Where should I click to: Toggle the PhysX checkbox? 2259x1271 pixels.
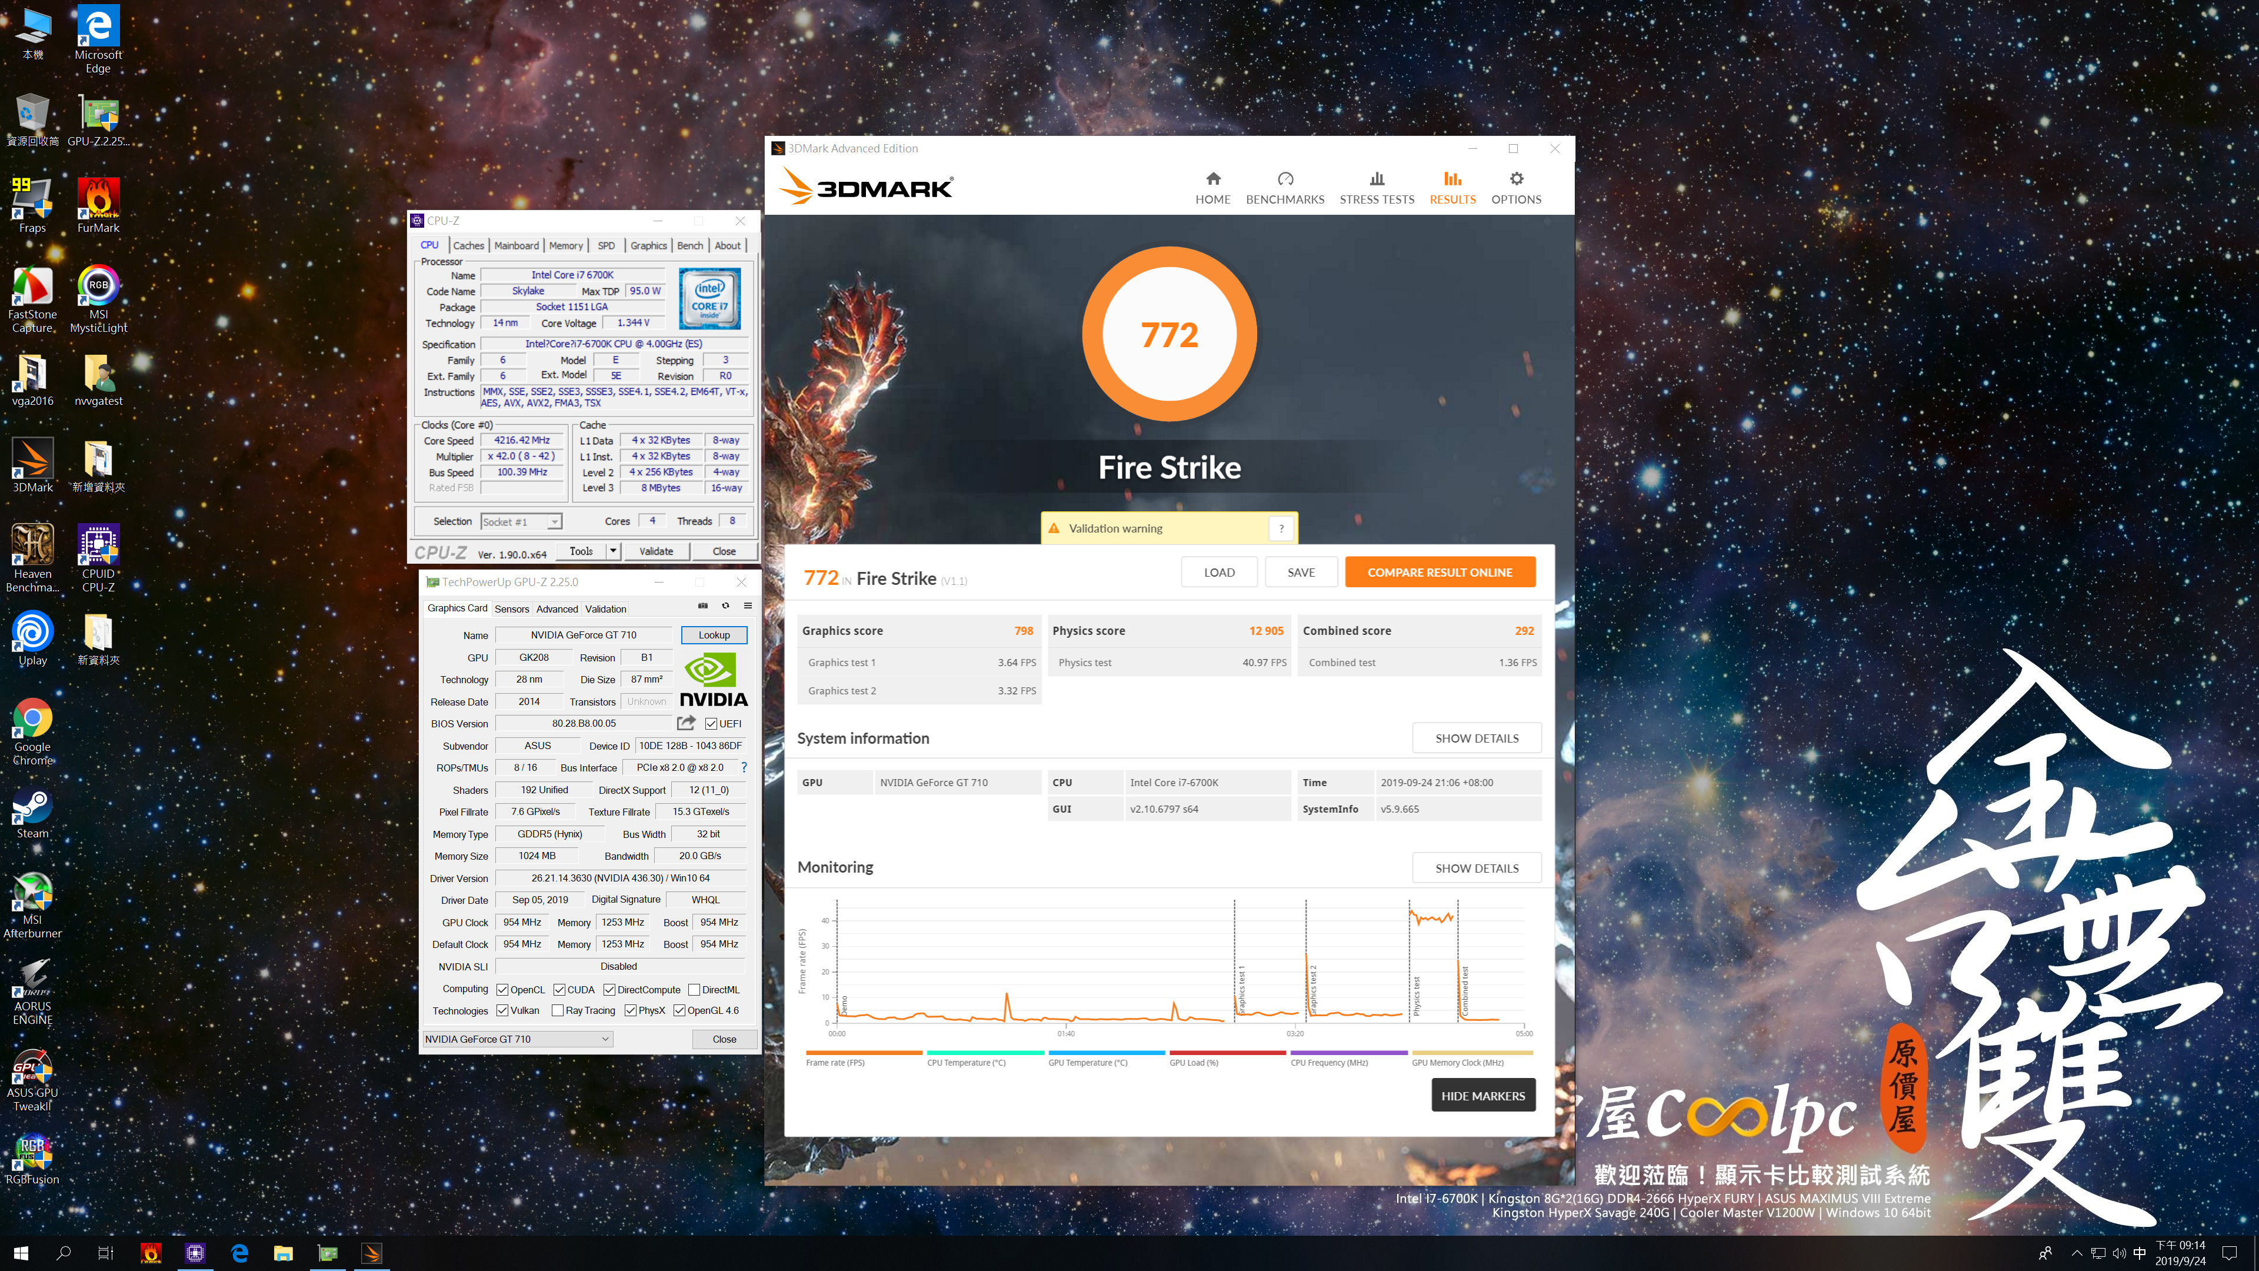[631, 1010]
